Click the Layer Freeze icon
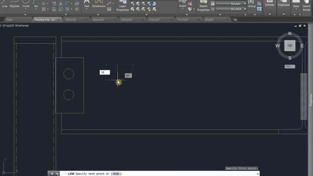The height and width of the screenshot is (176, 313). 143,3
